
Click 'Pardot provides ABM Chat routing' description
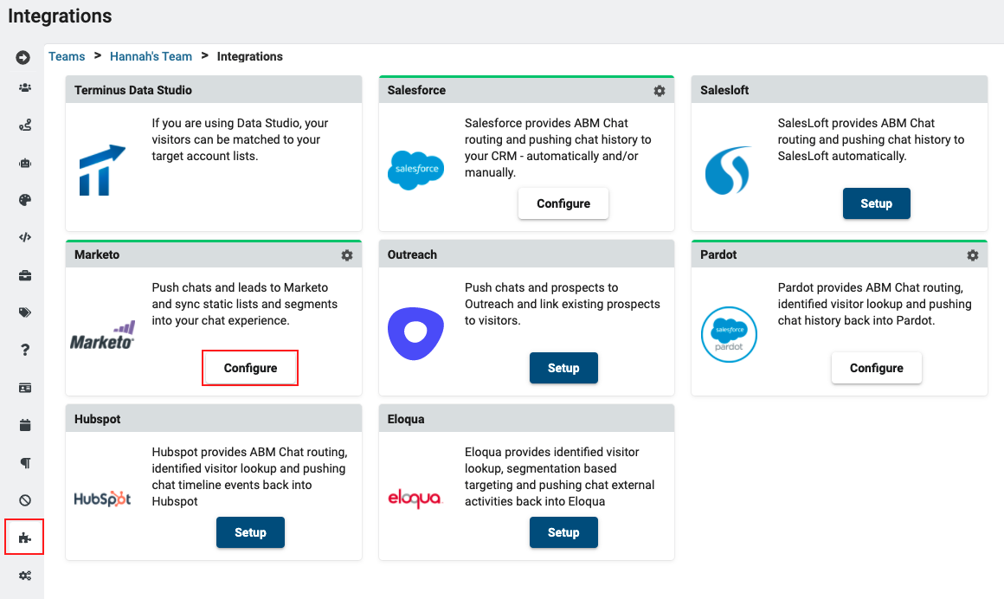(875, 305)
